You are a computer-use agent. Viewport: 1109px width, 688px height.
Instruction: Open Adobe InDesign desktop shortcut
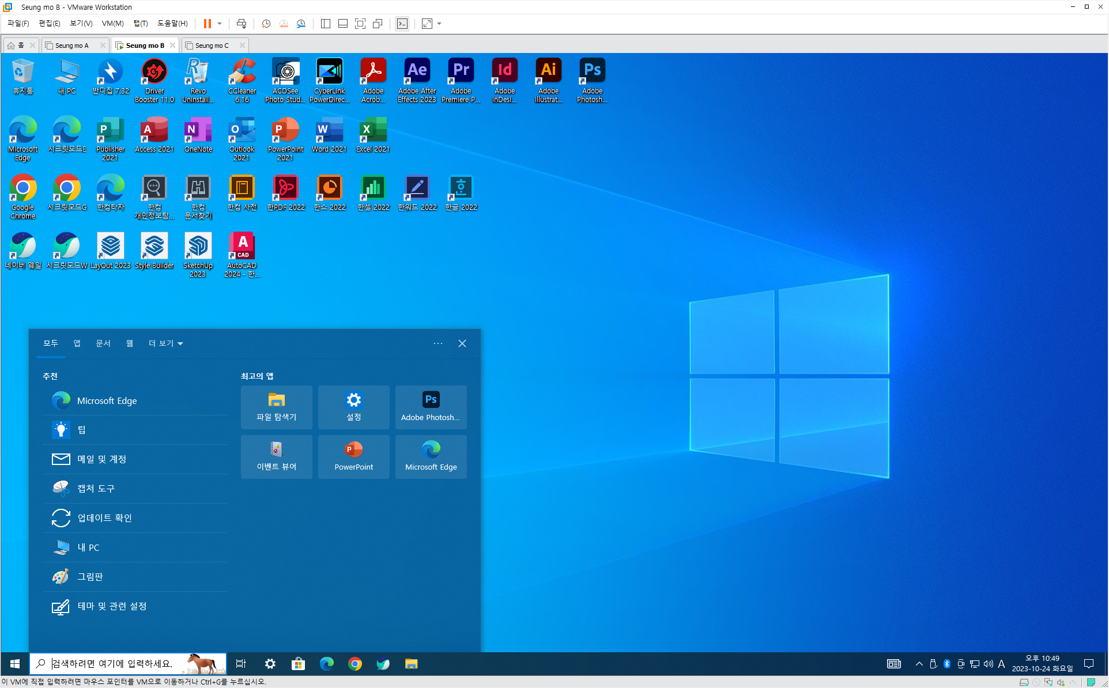point(504,80)
